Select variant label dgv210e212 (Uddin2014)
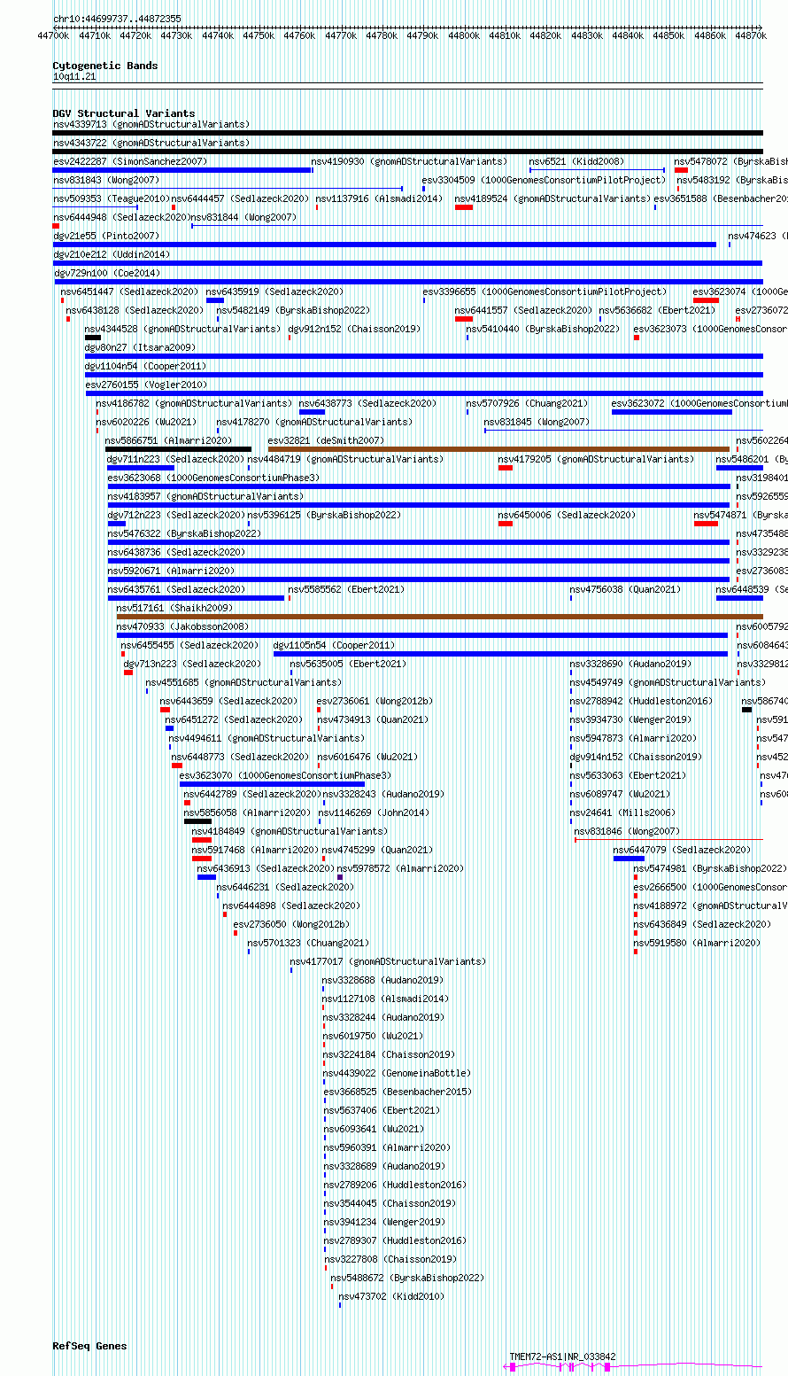Viewport: 788px width, 1376px height. [x=111, y=254]
